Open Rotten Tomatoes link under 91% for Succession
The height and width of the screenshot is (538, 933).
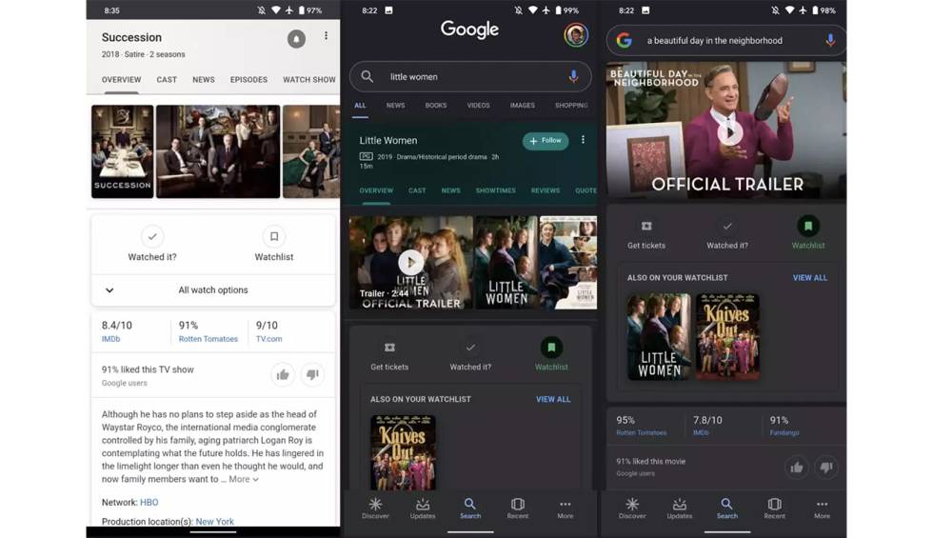click(x=208, y=339)
